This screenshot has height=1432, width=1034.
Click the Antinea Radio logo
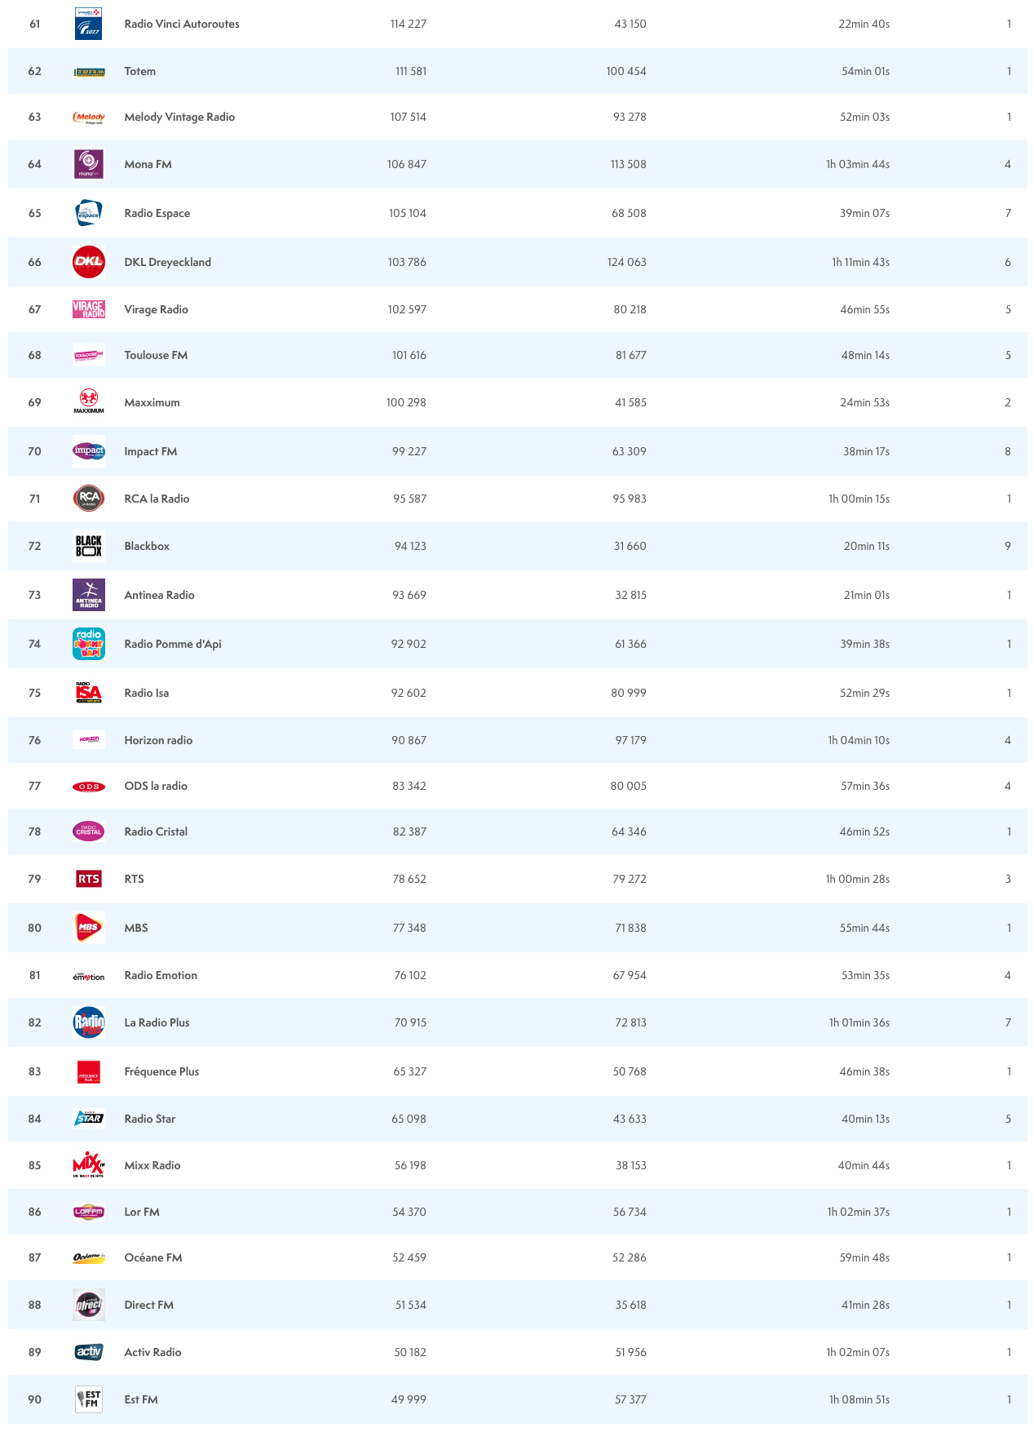click(88, 595)
